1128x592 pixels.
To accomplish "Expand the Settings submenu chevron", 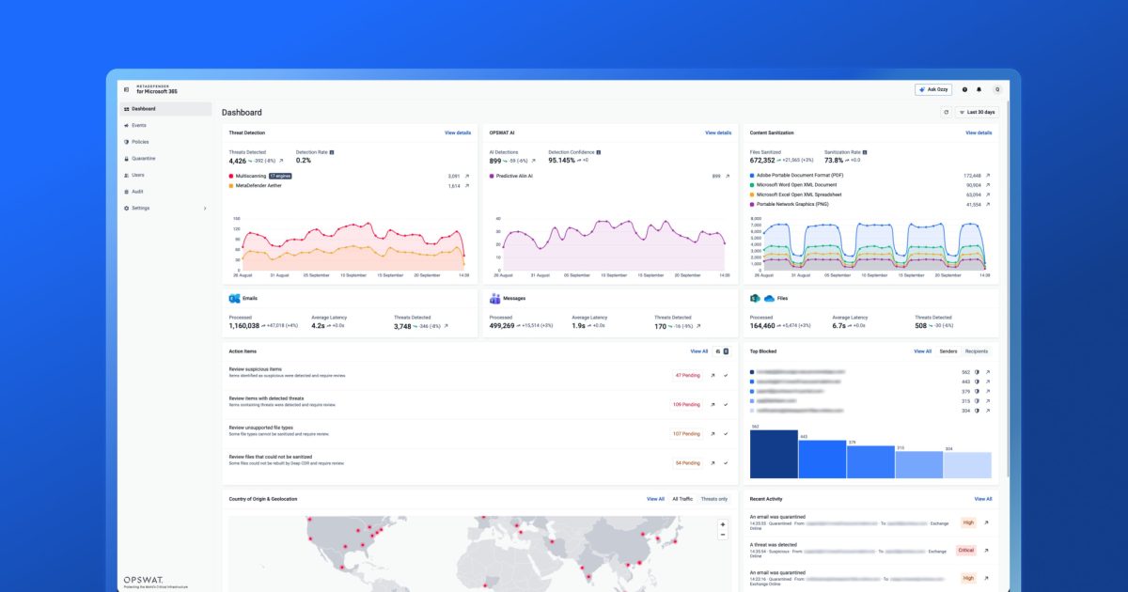I will [x=205, y=208].
